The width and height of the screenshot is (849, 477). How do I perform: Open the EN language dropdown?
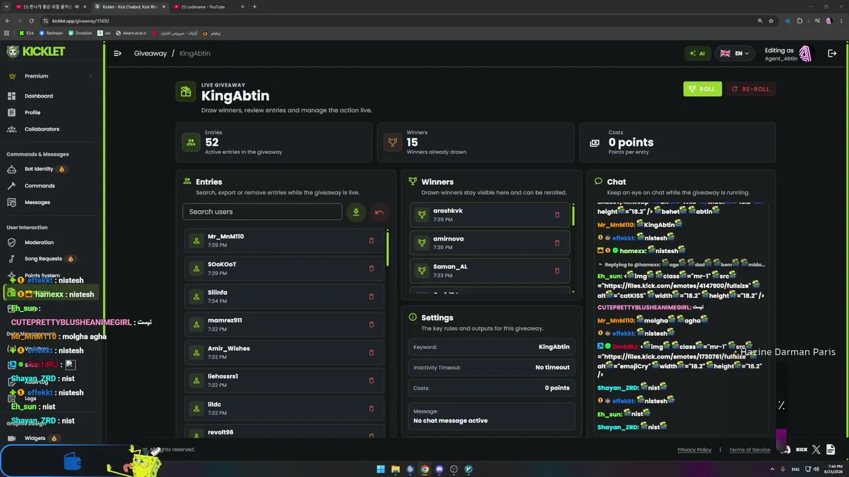point(735,54)
